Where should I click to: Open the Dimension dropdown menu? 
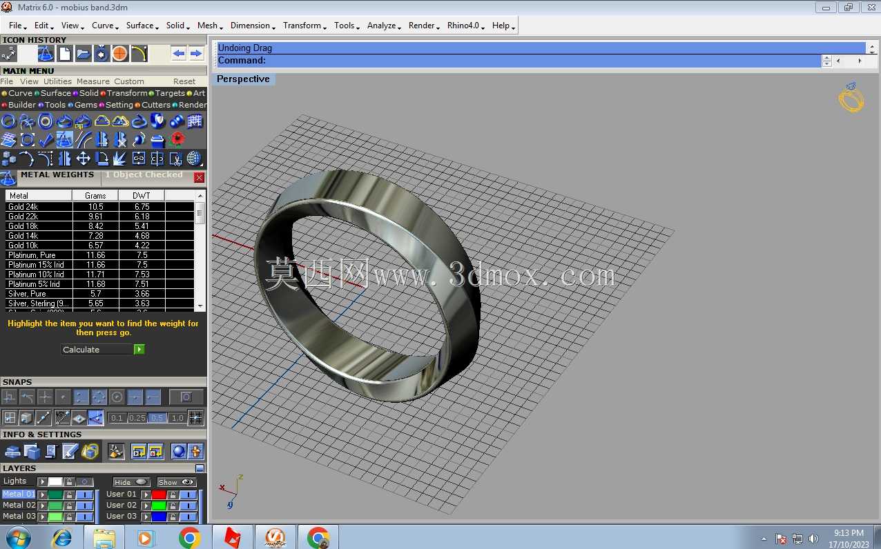(253, 26)
